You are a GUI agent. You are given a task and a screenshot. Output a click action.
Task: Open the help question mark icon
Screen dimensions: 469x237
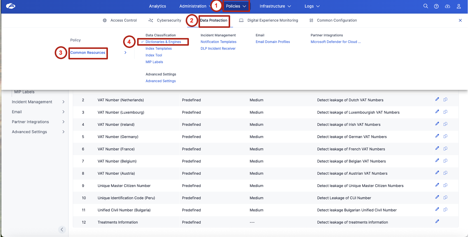click(x=436, y=6)
